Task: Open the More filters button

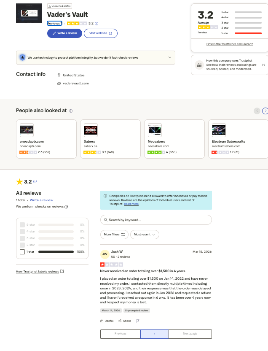Action: [114, 235]
